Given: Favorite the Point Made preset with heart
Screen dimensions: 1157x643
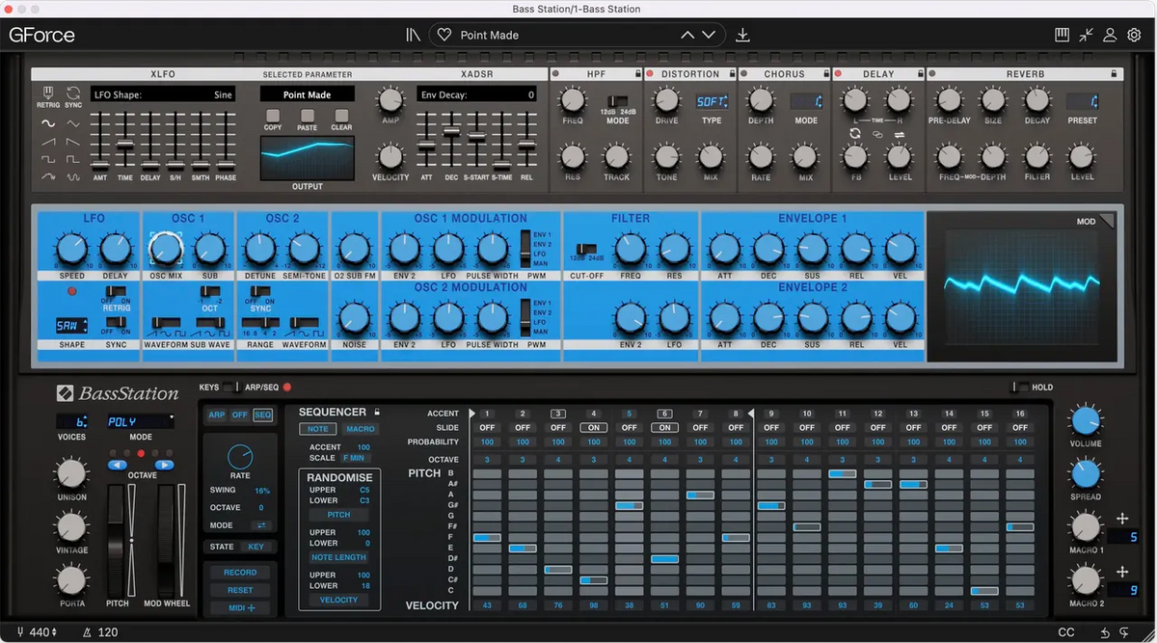Looking at the screenshot, I should (x=444, y=35).
